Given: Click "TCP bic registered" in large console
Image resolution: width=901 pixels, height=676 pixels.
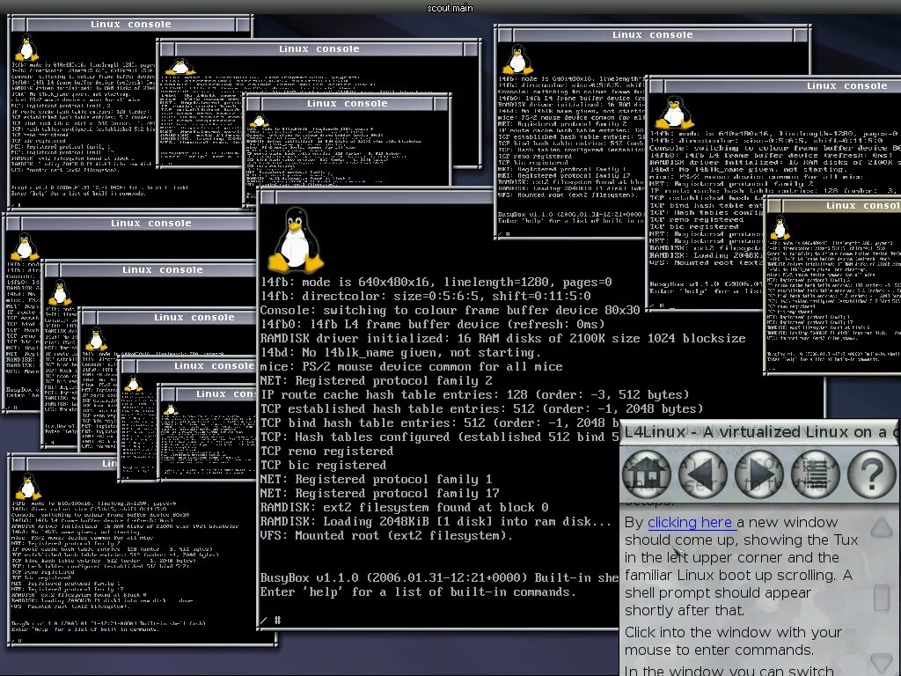Looking at the screenshot, I should [323, 465].
